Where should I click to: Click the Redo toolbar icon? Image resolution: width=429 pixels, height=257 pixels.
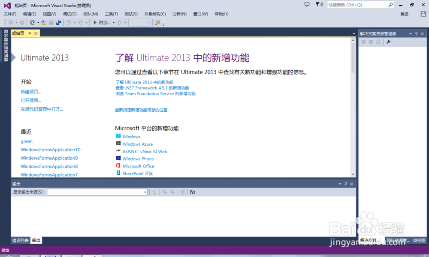point(81,23)
